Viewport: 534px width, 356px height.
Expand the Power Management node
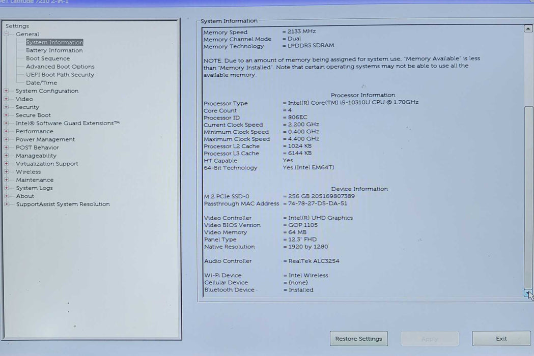point(6,139)
